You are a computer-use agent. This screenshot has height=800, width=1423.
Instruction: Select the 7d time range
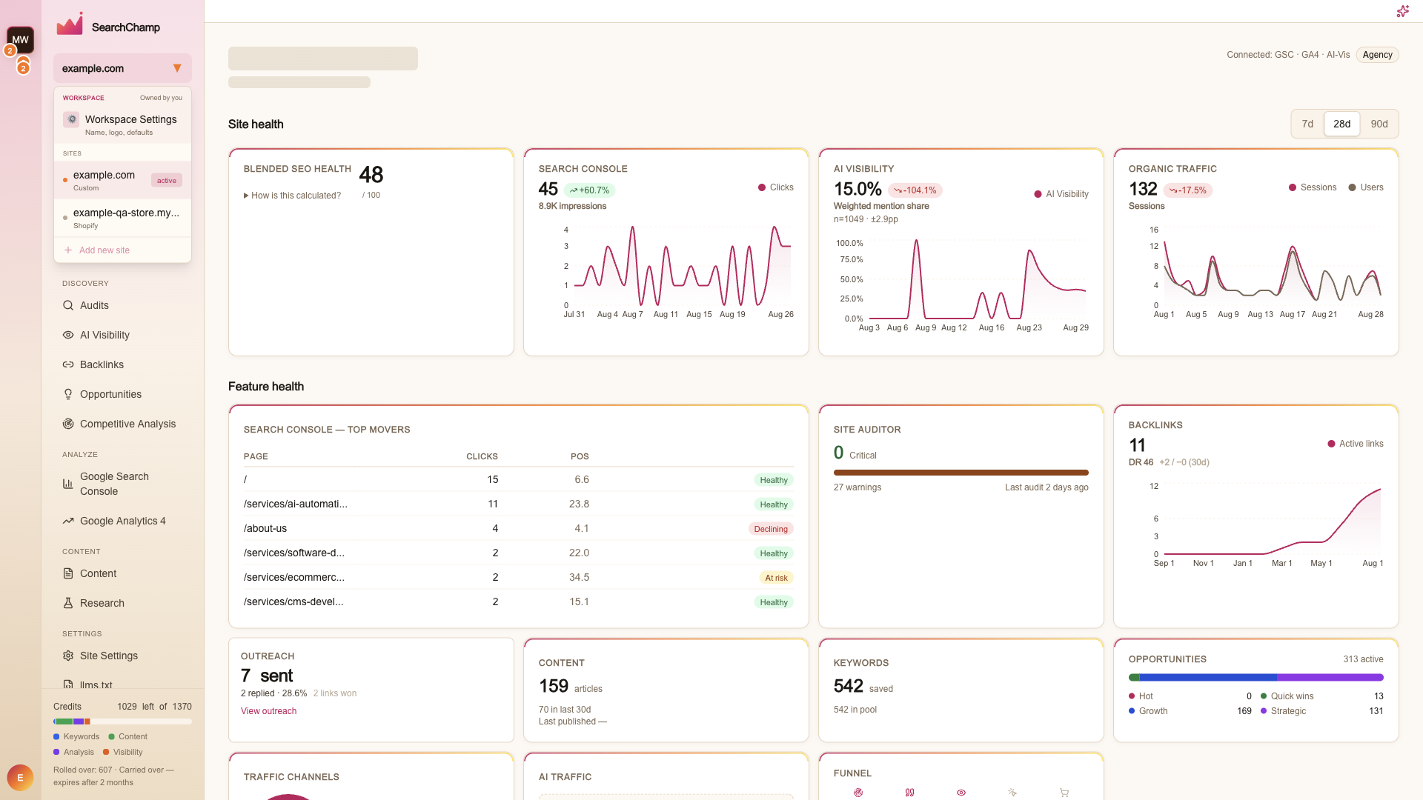coord(1307,124)
